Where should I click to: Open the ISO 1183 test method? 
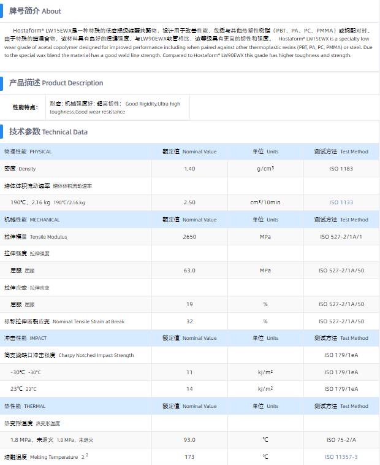pyautogui.click(x=341, y=169)
